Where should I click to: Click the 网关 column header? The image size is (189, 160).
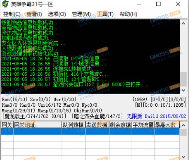point(7,125)
